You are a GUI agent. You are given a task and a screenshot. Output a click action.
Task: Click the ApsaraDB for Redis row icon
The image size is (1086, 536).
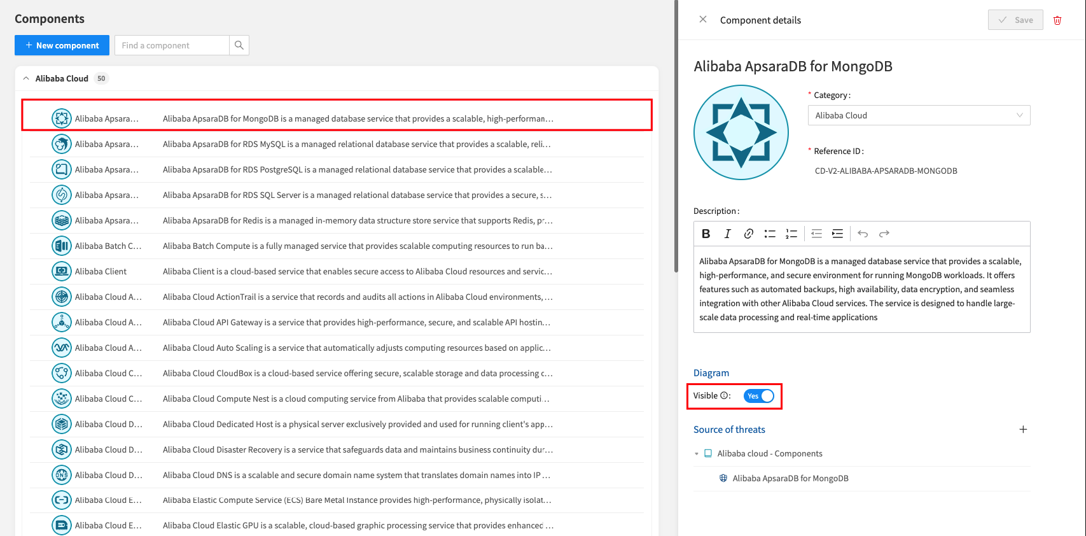[x=62, y=220]
